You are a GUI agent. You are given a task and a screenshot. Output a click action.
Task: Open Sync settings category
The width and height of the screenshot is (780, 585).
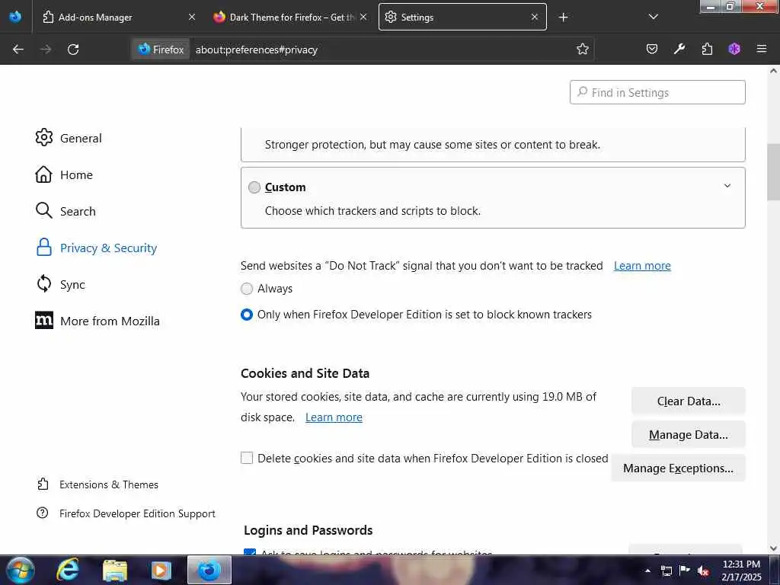pos(60,284)
